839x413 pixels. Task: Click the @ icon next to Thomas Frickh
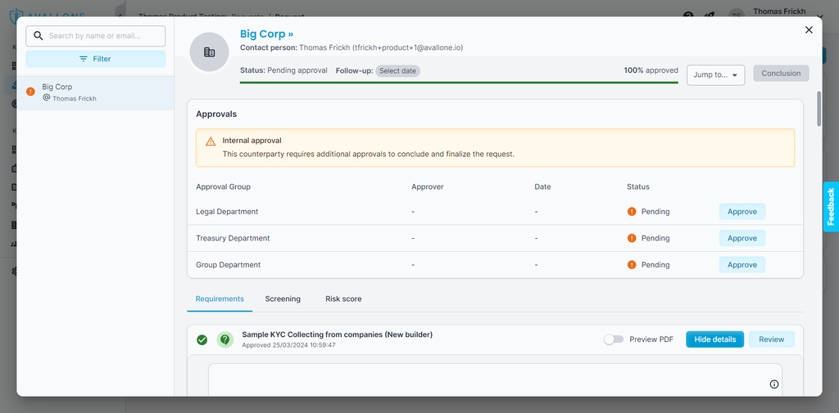pyautogui.click(x=46, y=98)
